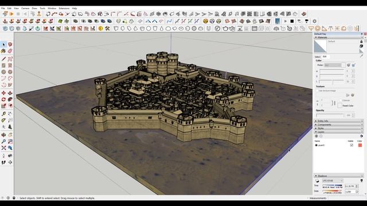Select the arrow Select tool
The image size is (367, 206).
[x=3, y=45]
